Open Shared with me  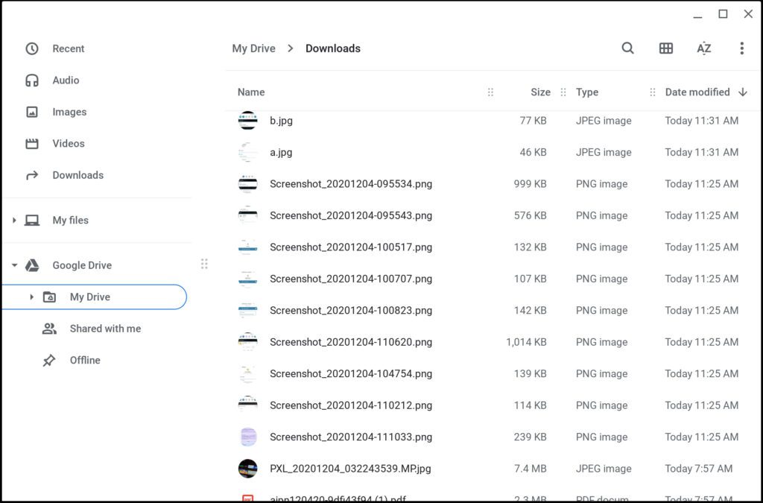(104, 329)
